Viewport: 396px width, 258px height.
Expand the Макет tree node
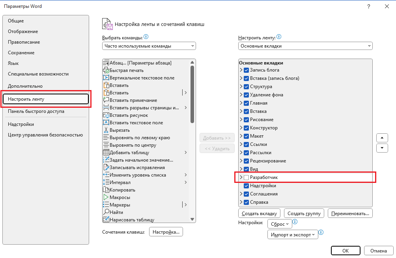(x=241, y=136)
